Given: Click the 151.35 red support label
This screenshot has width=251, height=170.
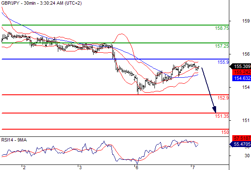Looking at the screenshot, I should point(222,116).
